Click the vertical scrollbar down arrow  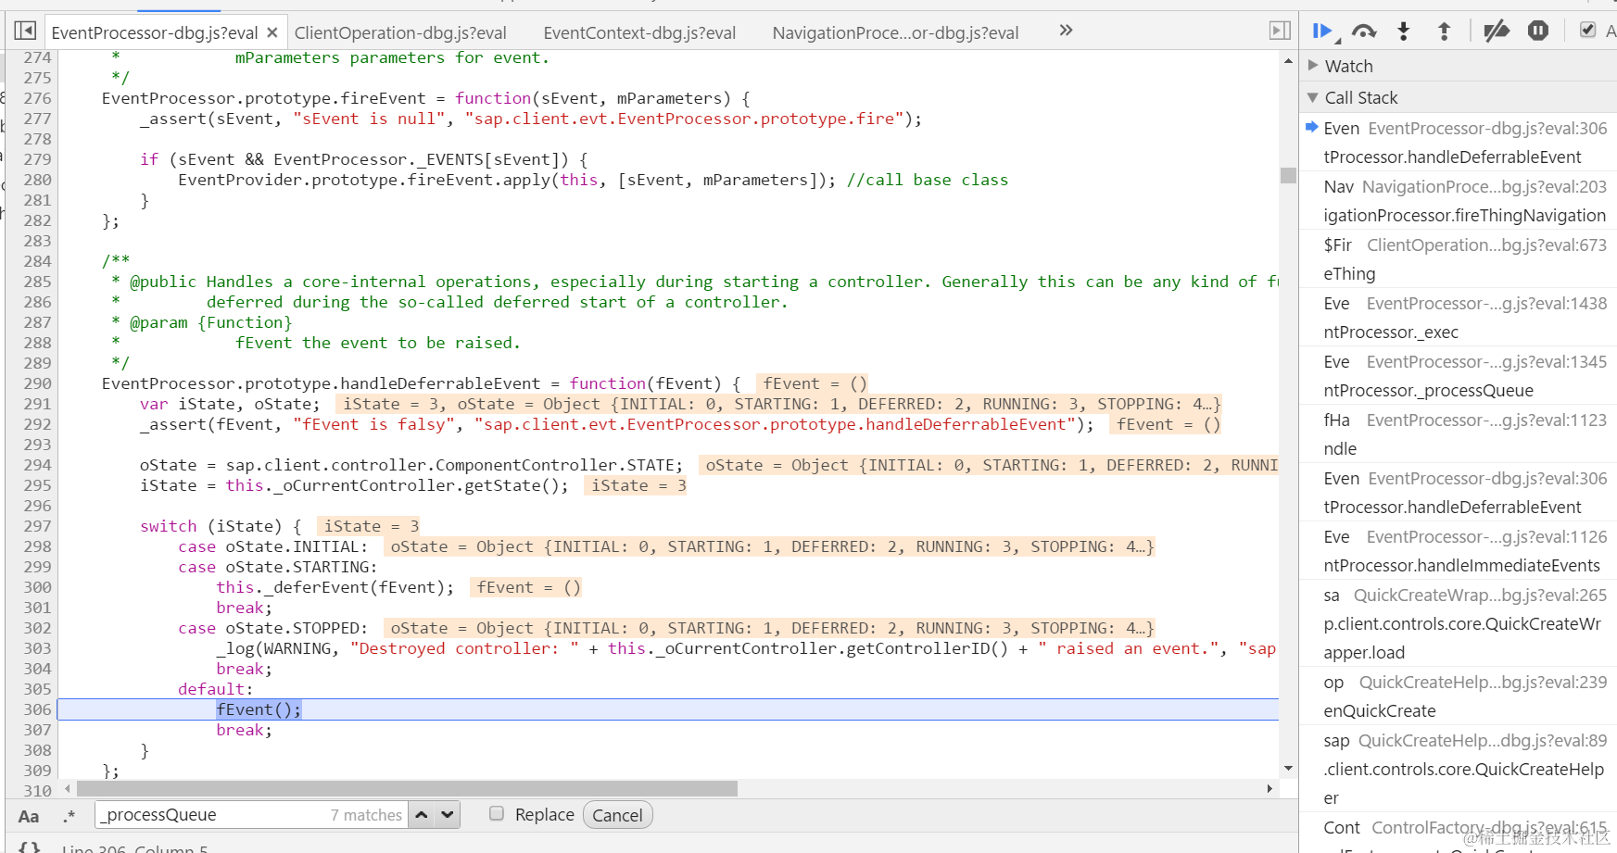[1288, 769]
